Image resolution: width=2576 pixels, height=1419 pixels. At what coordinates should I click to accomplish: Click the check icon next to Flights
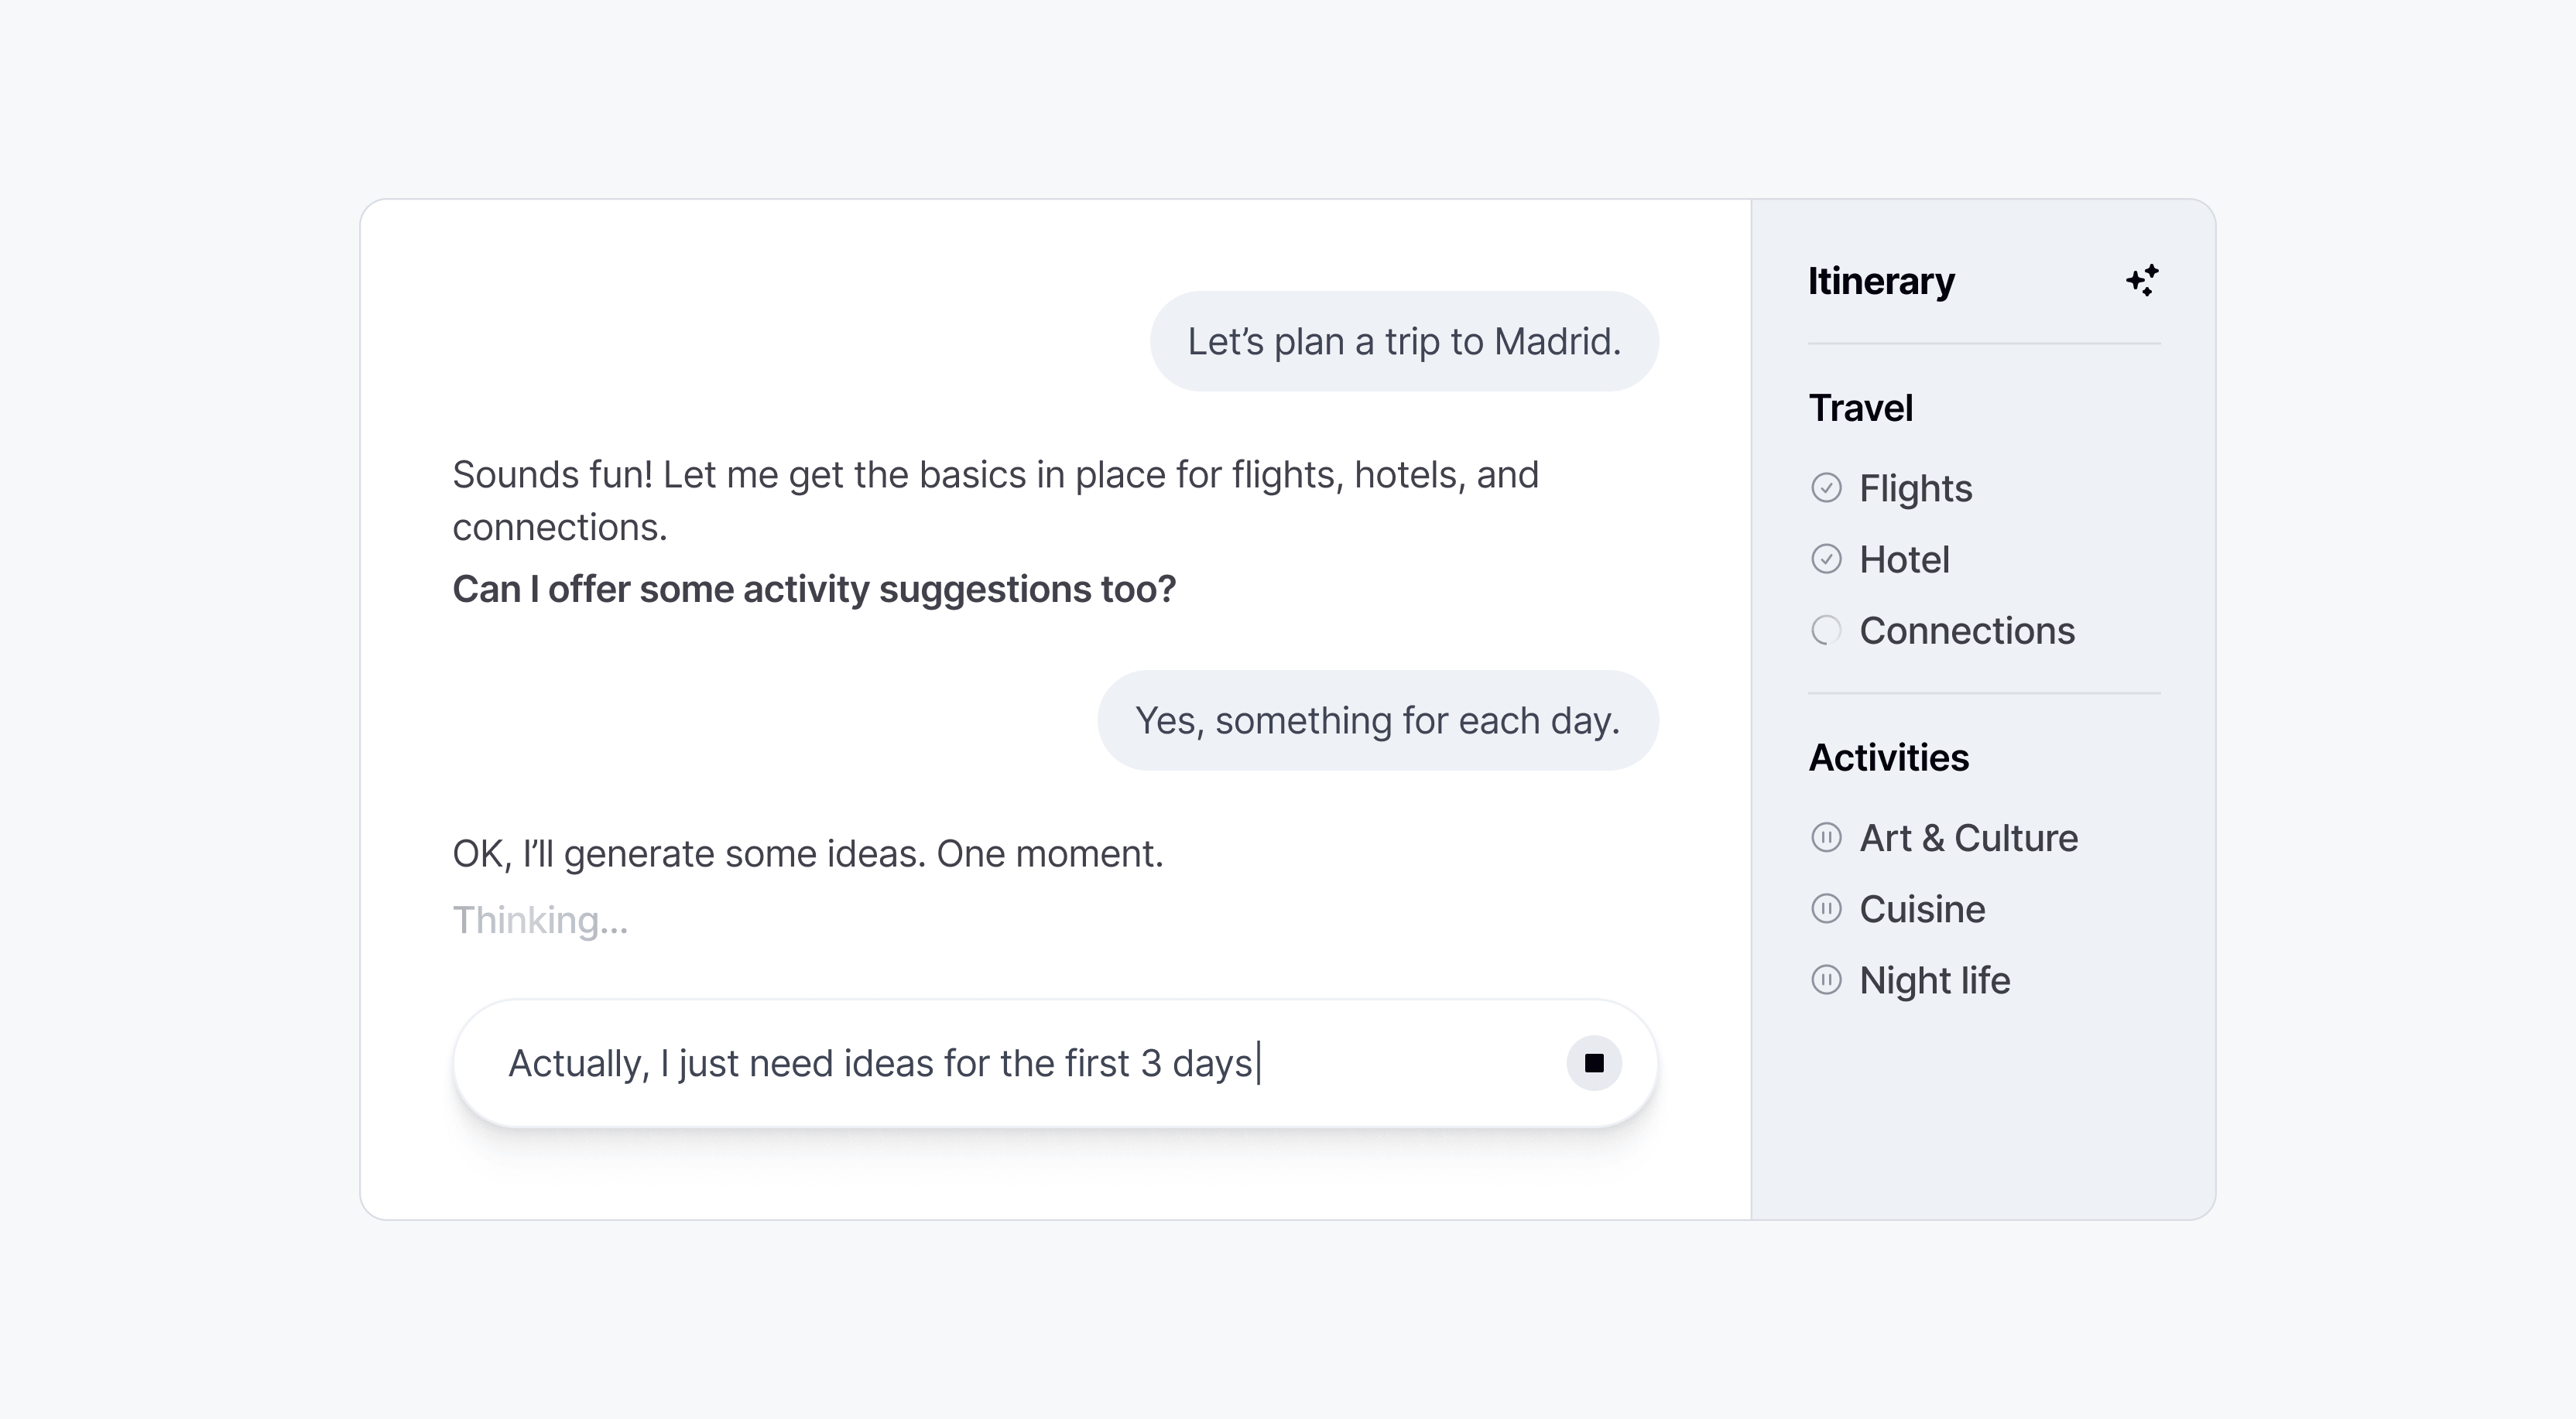point(1828,489)
